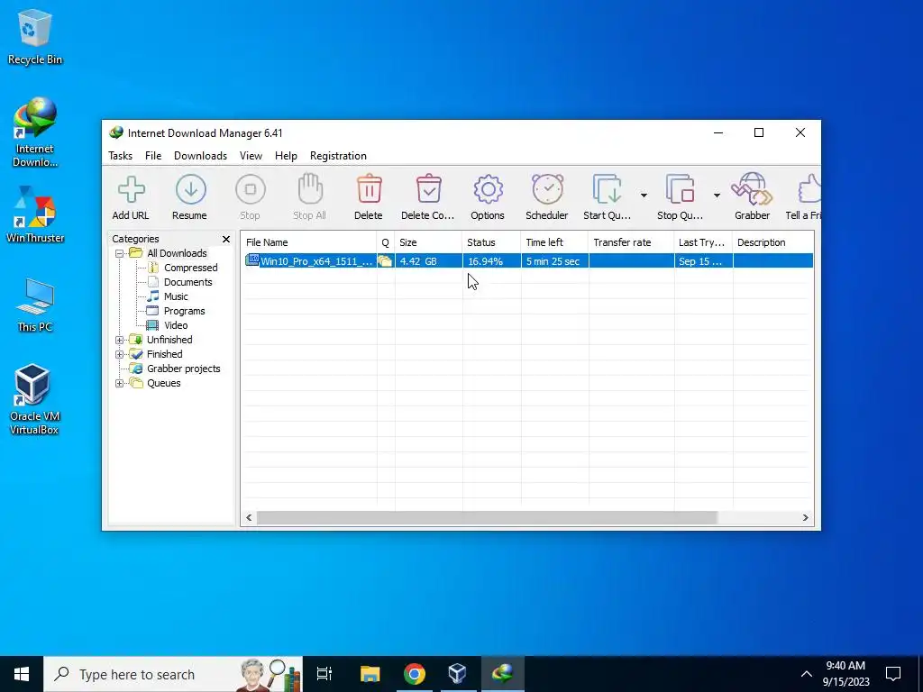Sort by Last Try column header
The width and height of the screenshot is (923, 692).
(703, 242)
